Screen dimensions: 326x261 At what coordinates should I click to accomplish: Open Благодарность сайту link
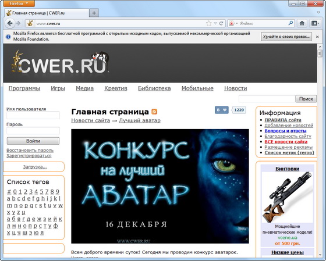click(x=288, y=136)
